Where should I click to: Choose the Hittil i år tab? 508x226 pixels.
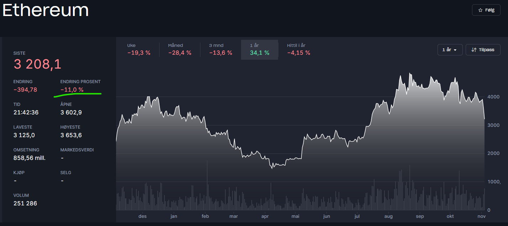(299, 49)
